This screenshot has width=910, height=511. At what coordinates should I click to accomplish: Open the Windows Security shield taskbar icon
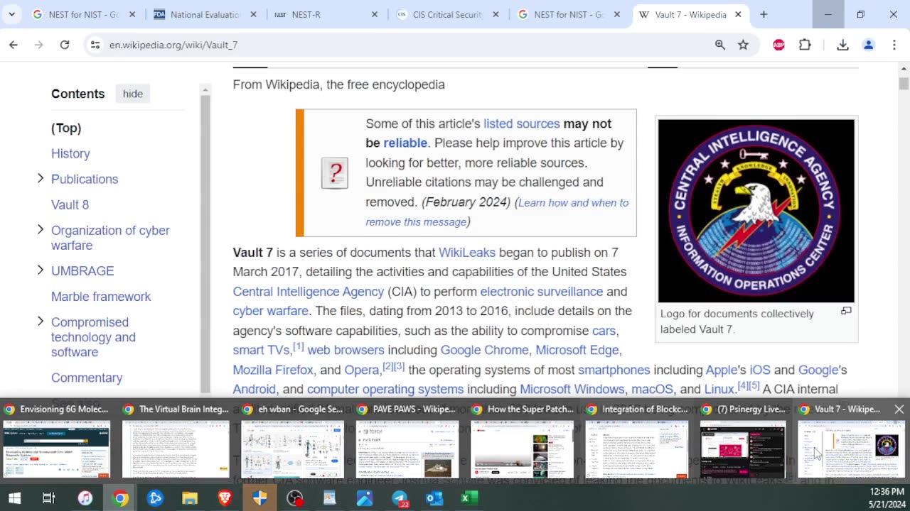click(x=259, y=498)
